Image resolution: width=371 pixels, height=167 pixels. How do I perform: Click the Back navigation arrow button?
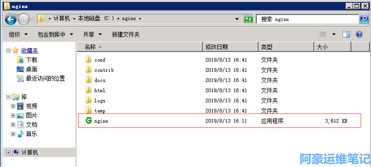11,19
